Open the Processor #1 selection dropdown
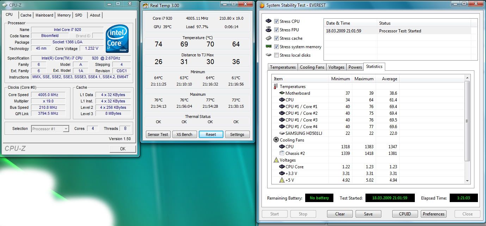 (x=50, y=129)
